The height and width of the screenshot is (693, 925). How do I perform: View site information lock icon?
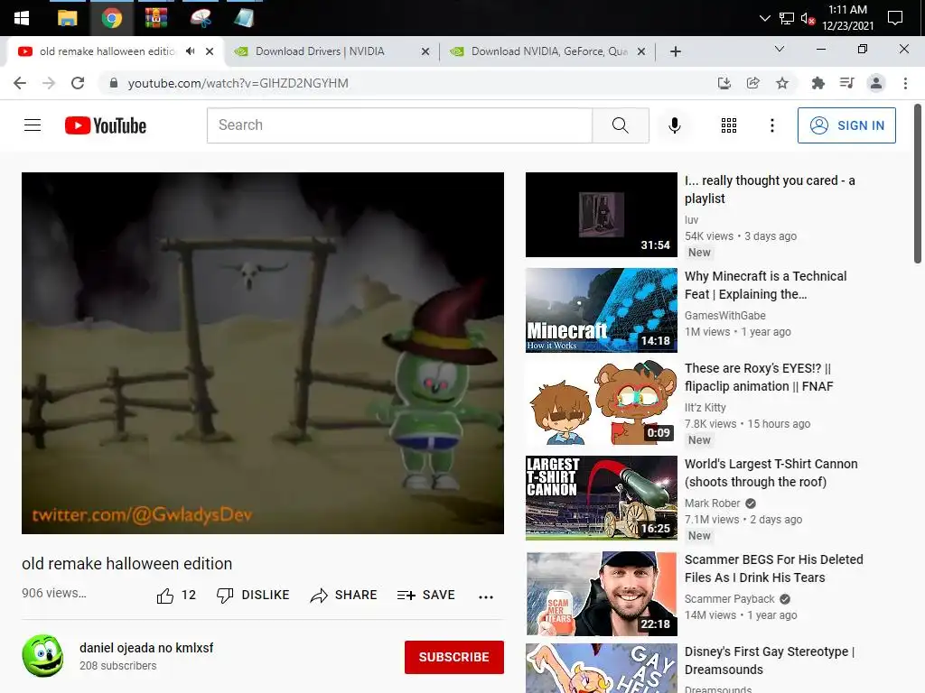[x=114, y=83]
